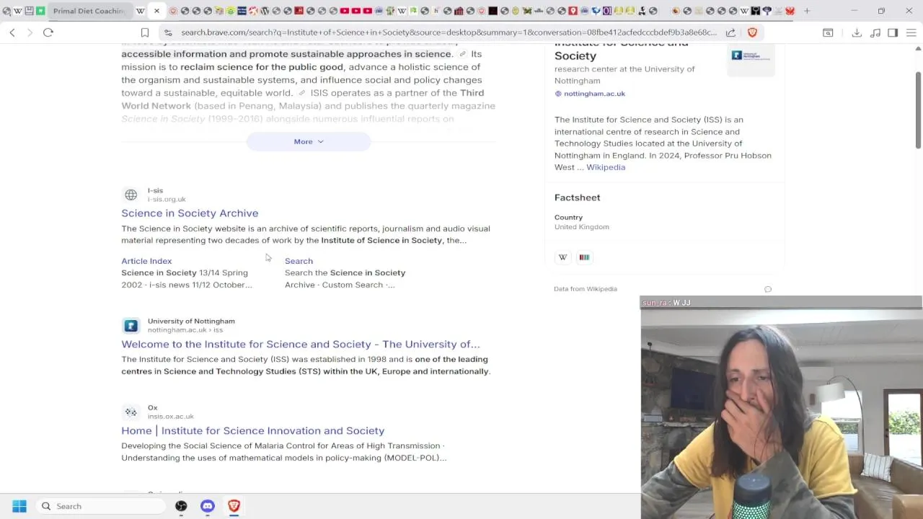Viewport: 923px width, 519px height.
Task: Click the feedback speech bubble near Data from Wikipedia
Action: point(768,289)
